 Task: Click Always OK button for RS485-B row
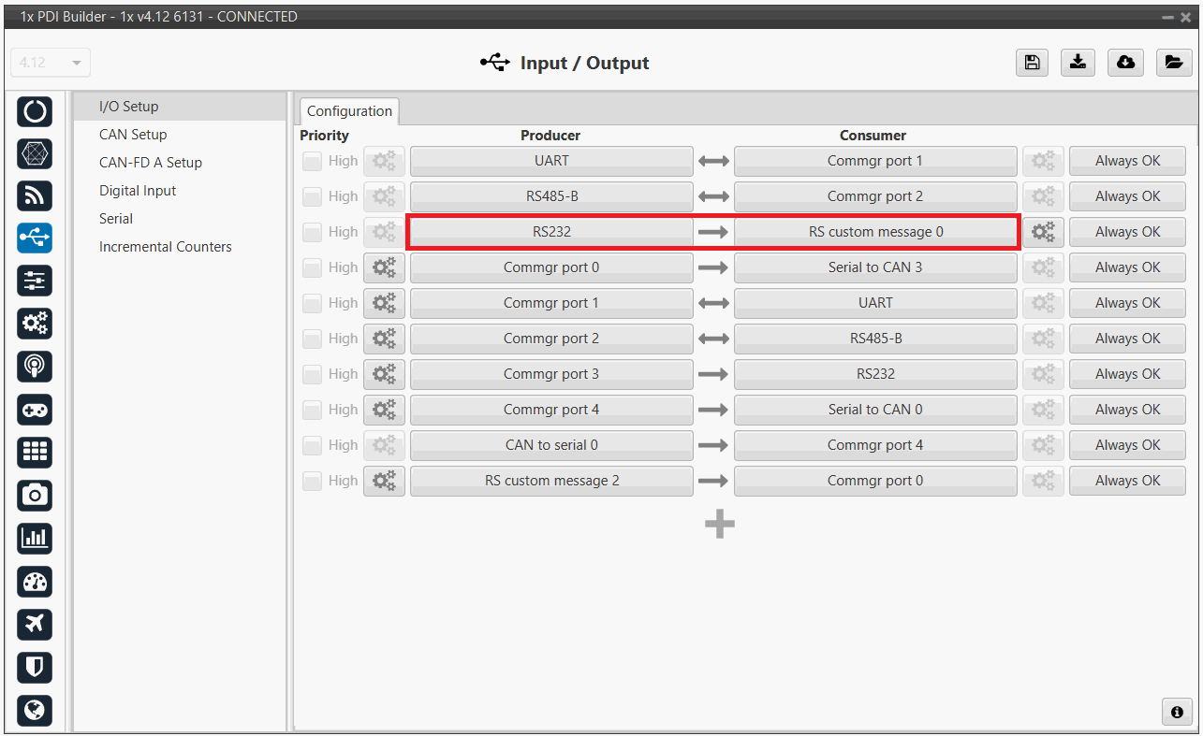click(x=1127, y=196)
